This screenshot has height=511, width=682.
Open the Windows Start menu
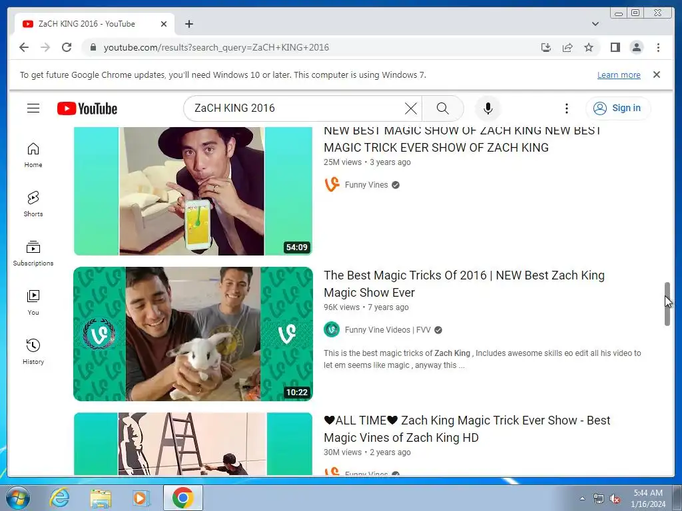pos(18,498)
